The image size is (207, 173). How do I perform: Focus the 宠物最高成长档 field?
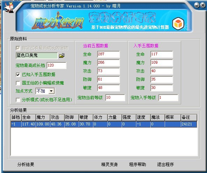(57, 65)
